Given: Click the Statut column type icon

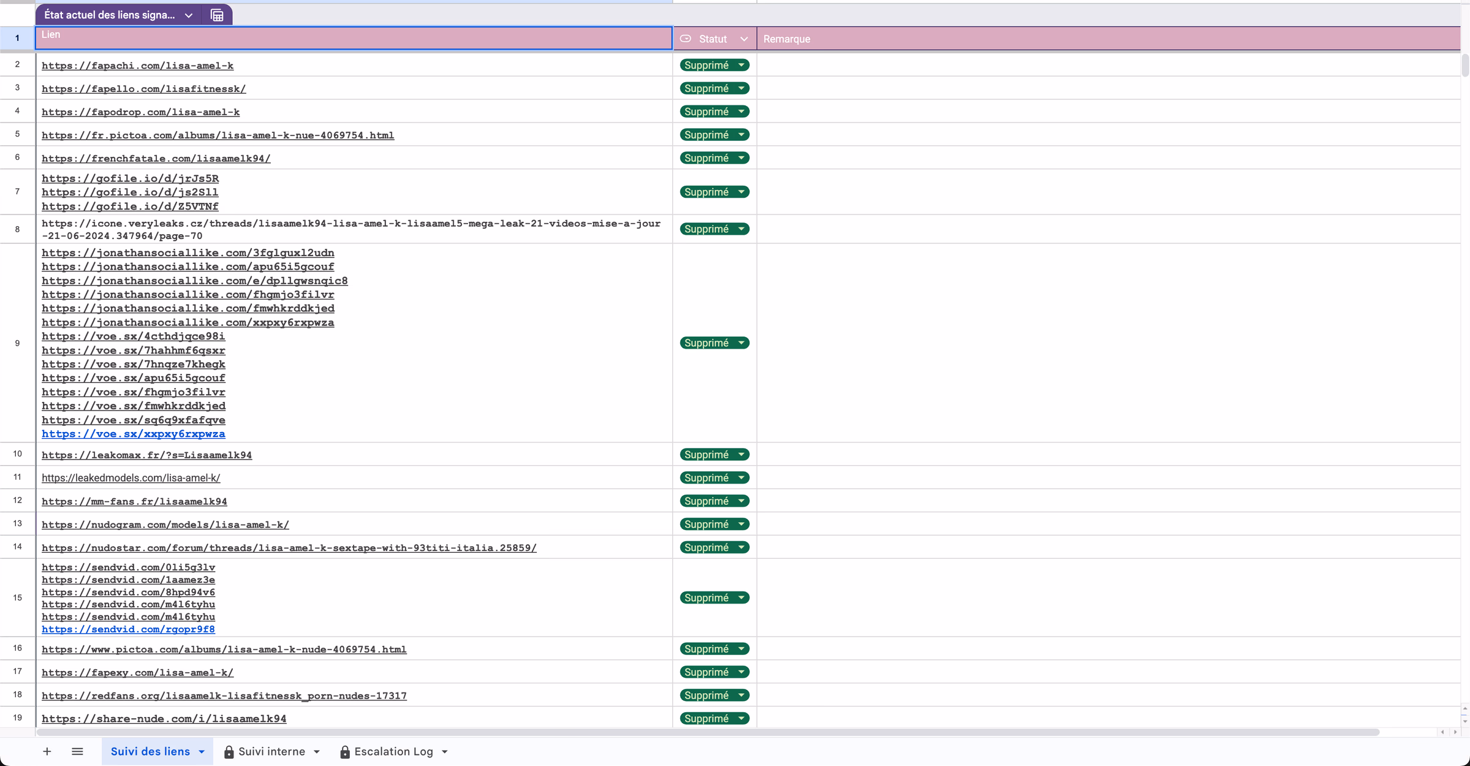Looking at the screenshot, I should (x=686, y=39).
